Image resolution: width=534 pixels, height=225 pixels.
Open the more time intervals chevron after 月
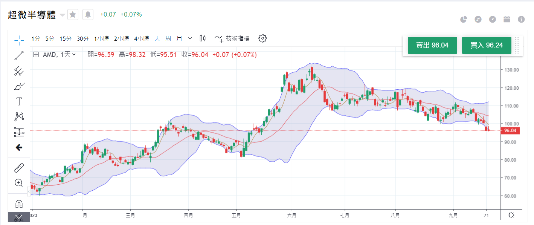tap(190, 38)
